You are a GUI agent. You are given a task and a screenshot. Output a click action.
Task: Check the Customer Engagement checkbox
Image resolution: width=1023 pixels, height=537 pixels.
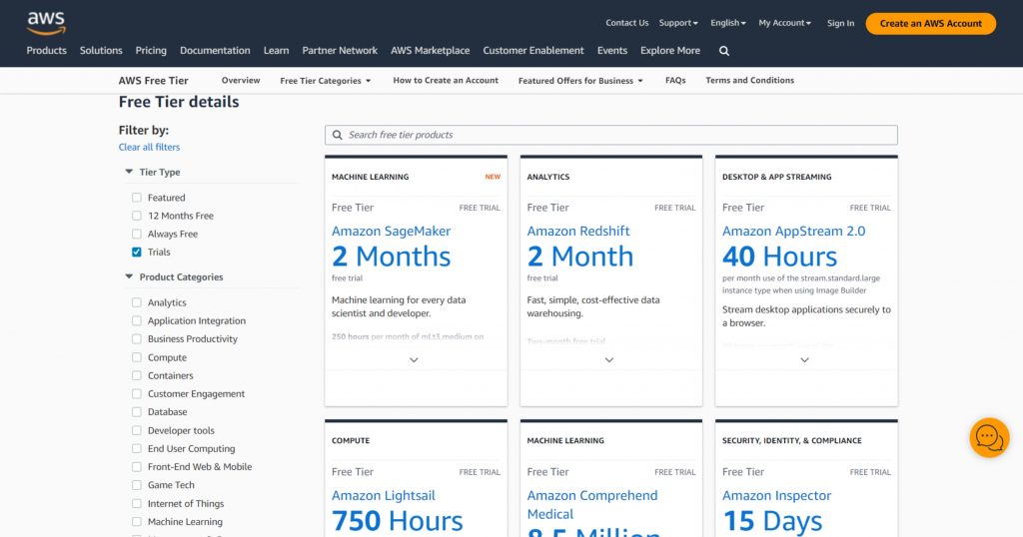click(x=136, y=393)
